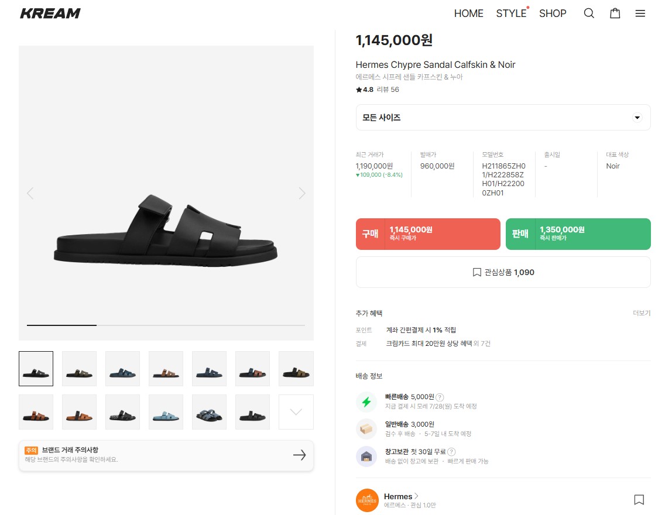Open brand trading caution arrow

pos(299,455)
